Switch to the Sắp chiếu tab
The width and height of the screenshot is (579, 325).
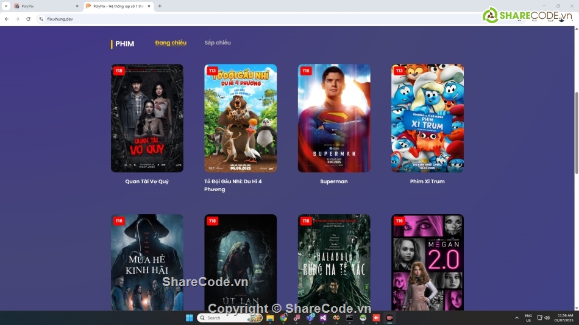tap(218, 43)
